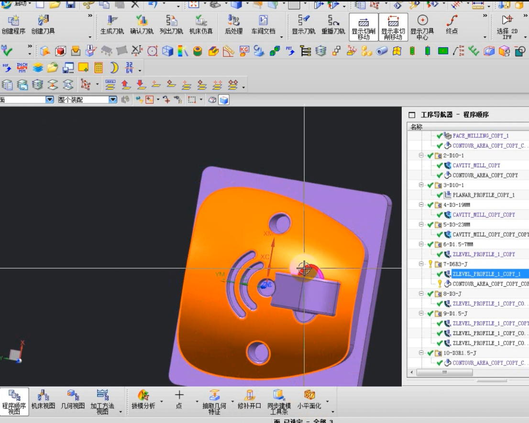Select the PLANAR_PROFILE_COPY_1 operation
Viewport: 529px width, 423px height.
pyautogui.click(x=483, y=195)
